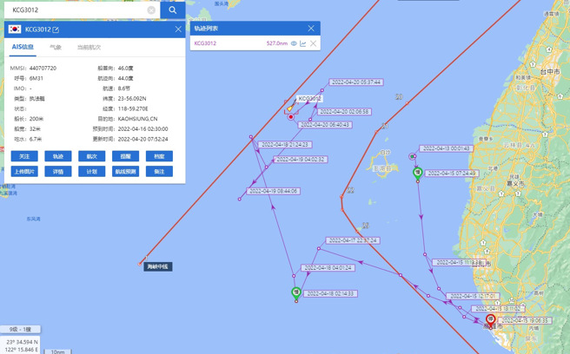Click track label 2022-04-15 19:06:35
Viewport: 570px width, 354px height.
(x=525, y=321)
